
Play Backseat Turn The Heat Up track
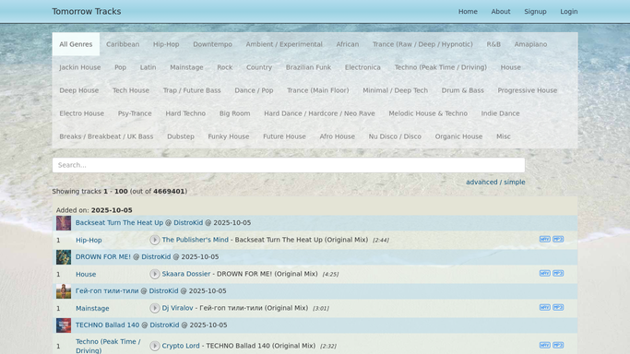[155, 240]
